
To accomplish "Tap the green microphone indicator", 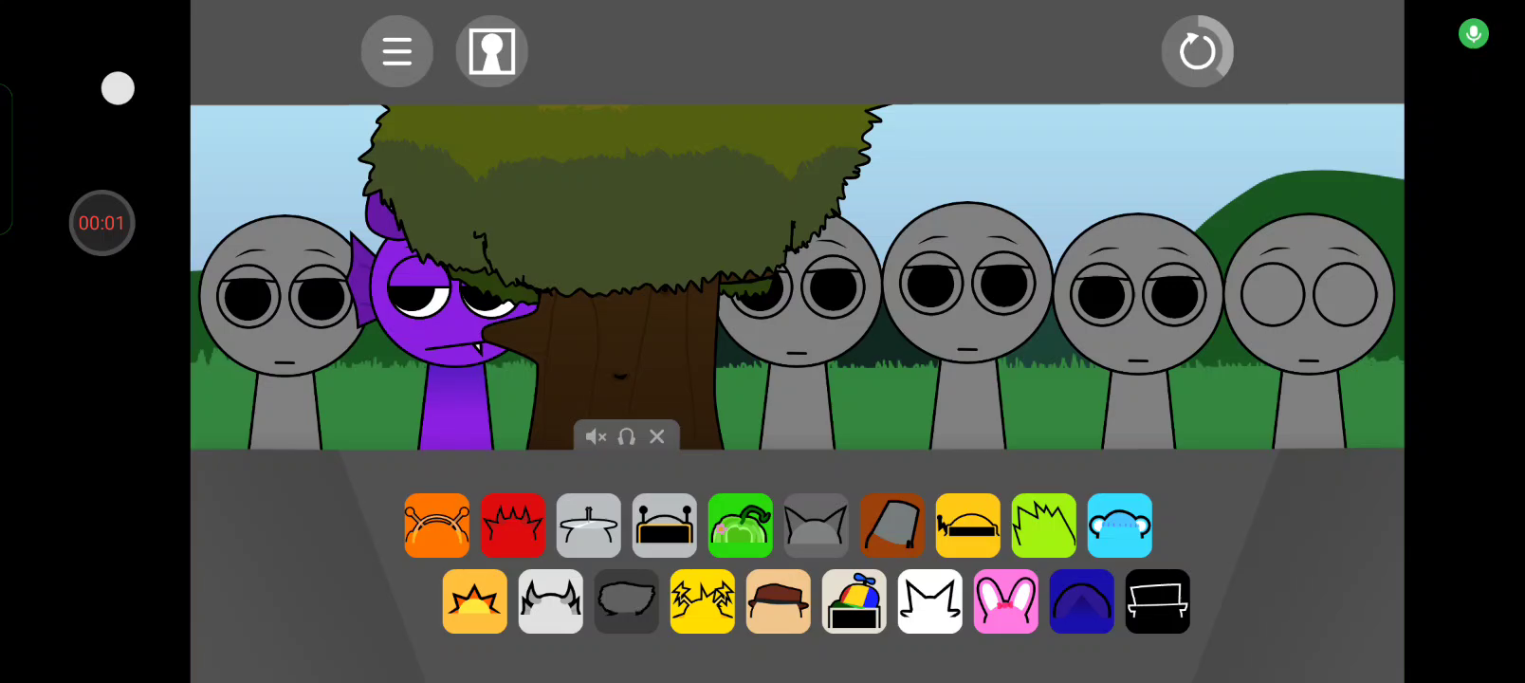I will (x=1474, y=34).
